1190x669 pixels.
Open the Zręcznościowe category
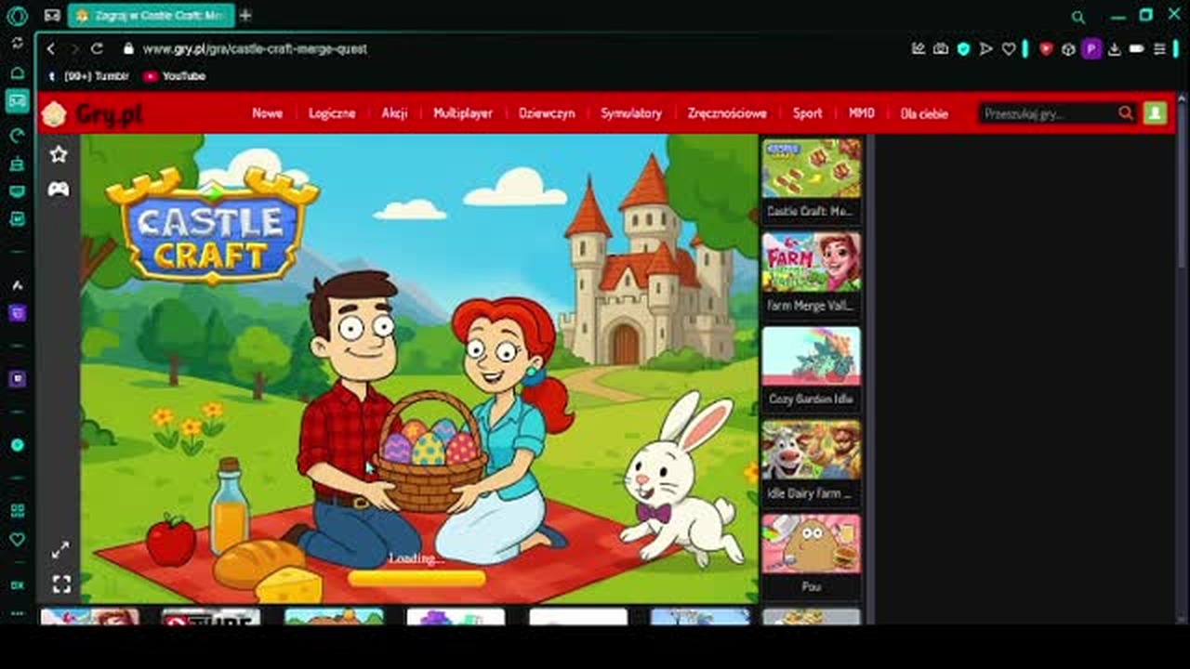(727, 113)
